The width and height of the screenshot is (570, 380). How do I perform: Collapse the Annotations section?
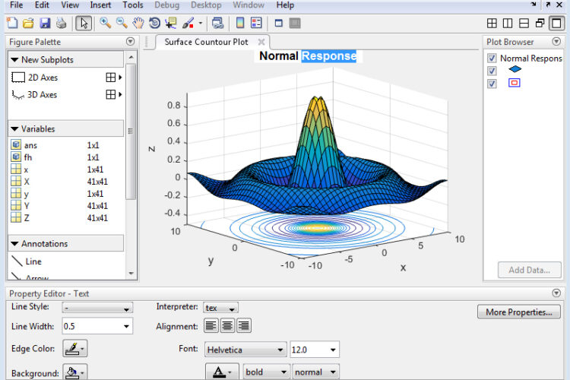point(14,244)
